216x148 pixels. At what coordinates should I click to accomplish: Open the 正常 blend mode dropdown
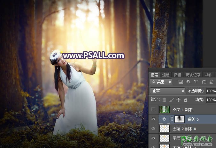click(x=167, y=91)
